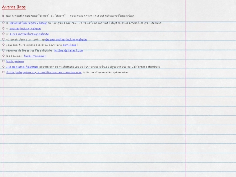This screenshot has width=236, height=177.
Task: Open Guide pédagogique sur la mobilisation des connaissances
Action: [x=44, y=72]
